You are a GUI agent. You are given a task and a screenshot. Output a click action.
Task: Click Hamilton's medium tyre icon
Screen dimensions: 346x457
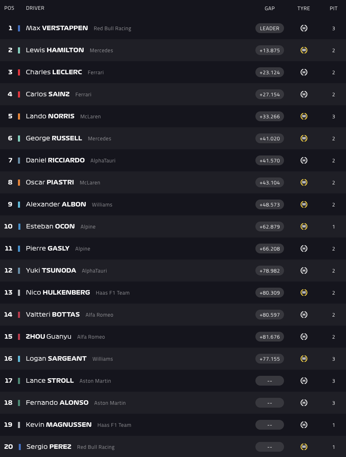point(304,50)
